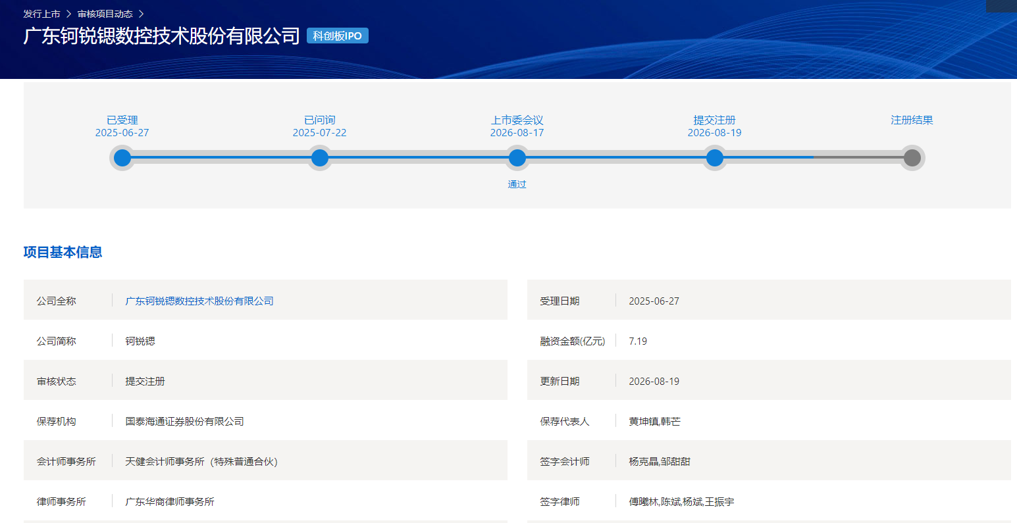Click the 项目基本信息 section heading
Image resolution: width=1017 pixels, height=523 pixels.
click(x=63, y=253)
